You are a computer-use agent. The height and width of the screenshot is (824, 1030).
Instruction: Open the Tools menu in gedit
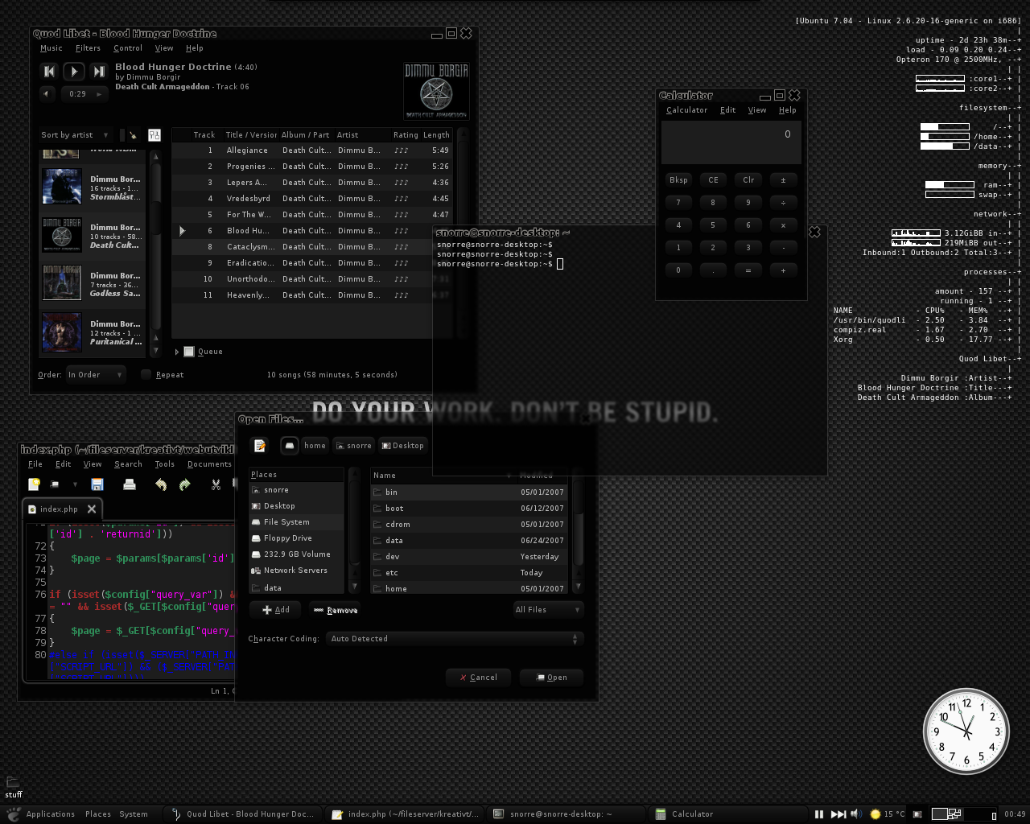(165, 464)
